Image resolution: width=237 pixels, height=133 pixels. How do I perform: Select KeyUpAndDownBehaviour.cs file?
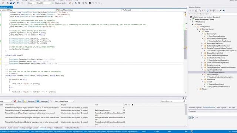click(220, 87)
